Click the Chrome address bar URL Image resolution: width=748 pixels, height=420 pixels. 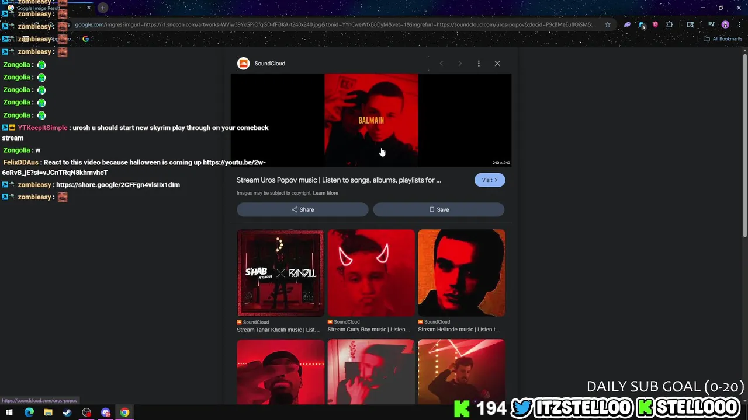(335, 24)
